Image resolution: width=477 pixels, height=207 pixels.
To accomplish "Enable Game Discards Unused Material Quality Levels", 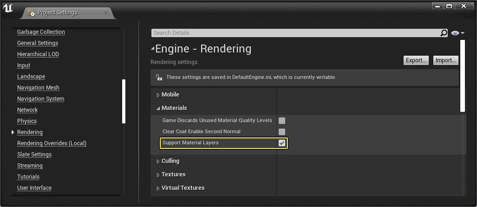I will tap(282, 121).
